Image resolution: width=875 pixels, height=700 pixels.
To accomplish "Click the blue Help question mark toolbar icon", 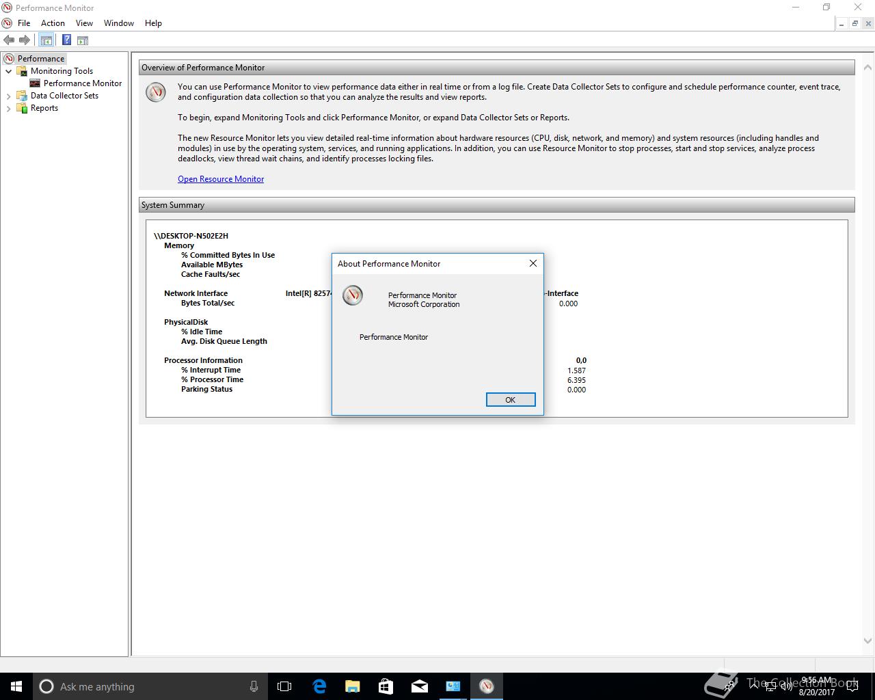I will [66, 40].
